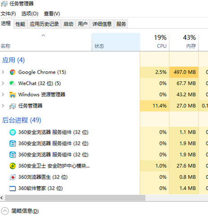Select the Windows 资源管理器 row name

[42, 95]
